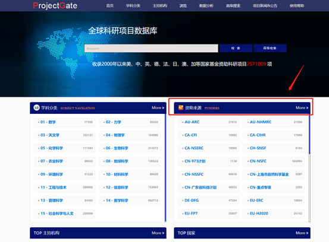Expand More in TOP 主持机构 panel
This screenshot has width=329, height=242.
158,233
